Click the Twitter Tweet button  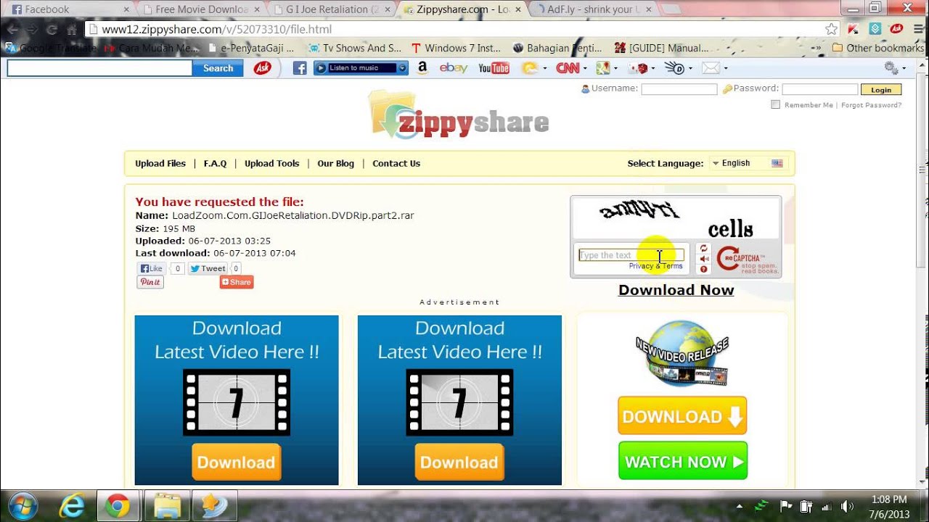coord(208,268)
